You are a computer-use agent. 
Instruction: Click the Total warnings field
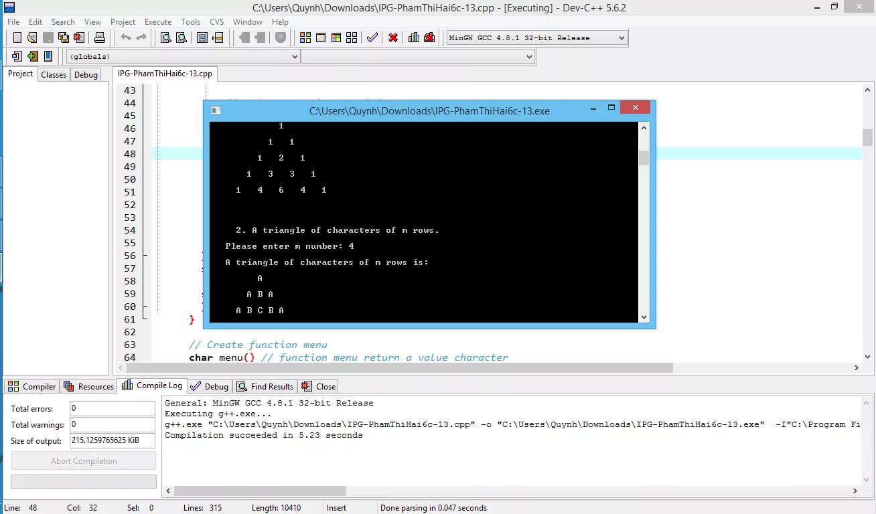tap(112, 424)
